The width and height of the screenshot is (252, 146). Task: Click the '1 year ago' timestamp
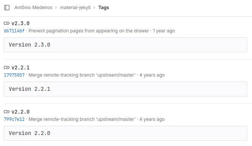point(164,31)
